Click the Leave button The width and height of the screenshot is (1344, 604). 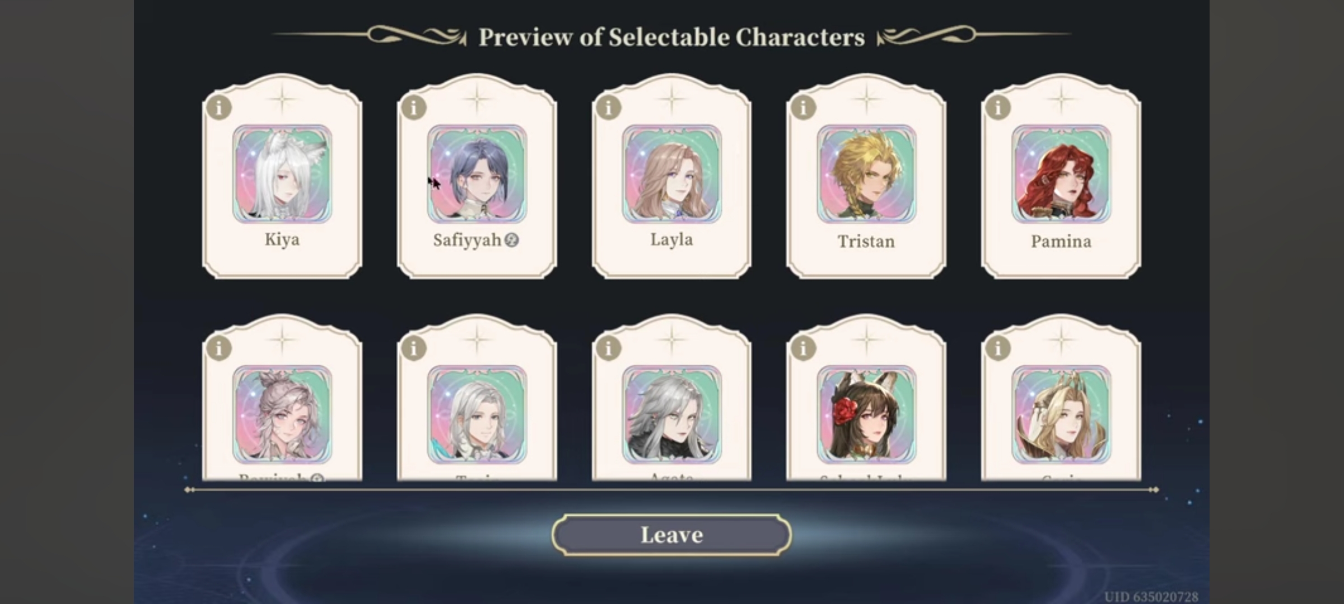pyautogui.click(x=671, y=535)
